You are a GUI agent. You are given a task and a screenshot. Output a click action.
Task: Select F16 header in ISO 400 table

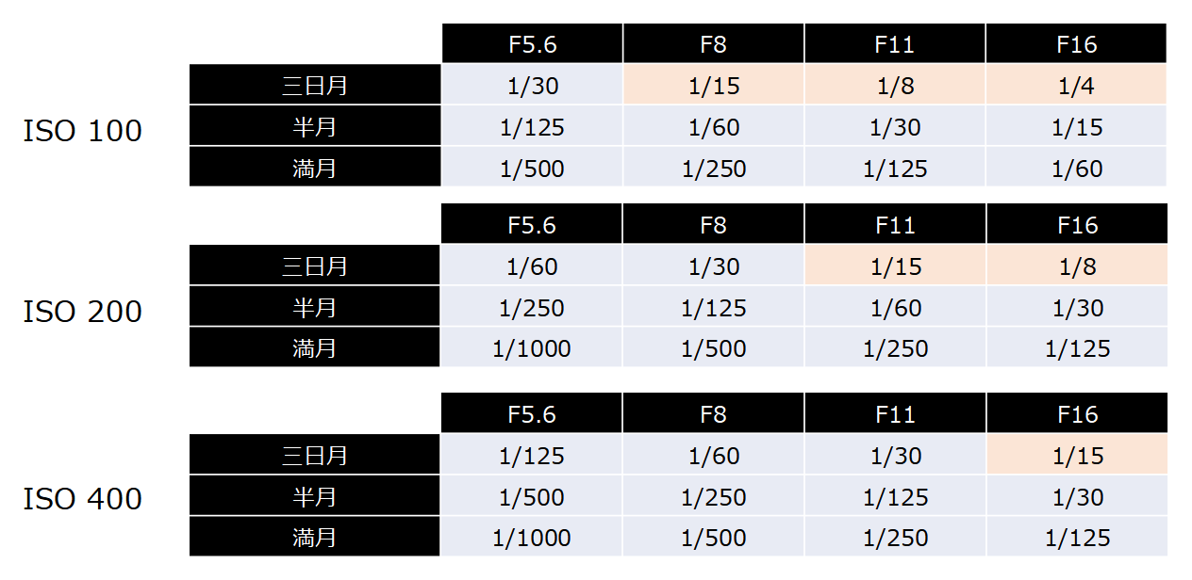(x=1077, y=414)
